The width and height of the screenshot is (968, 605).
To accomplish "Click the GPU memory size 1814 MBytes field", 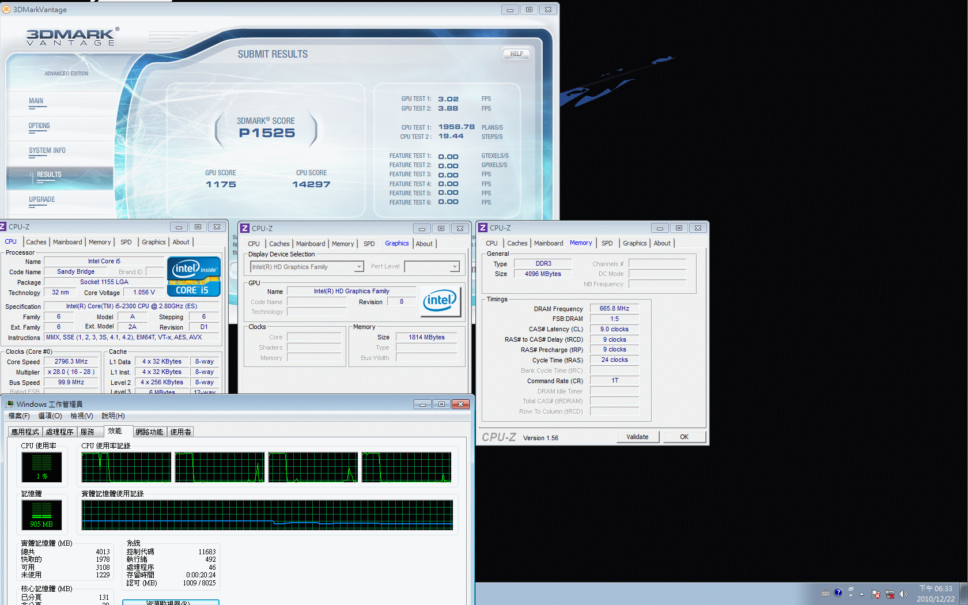I will click(x=426, y=338).
